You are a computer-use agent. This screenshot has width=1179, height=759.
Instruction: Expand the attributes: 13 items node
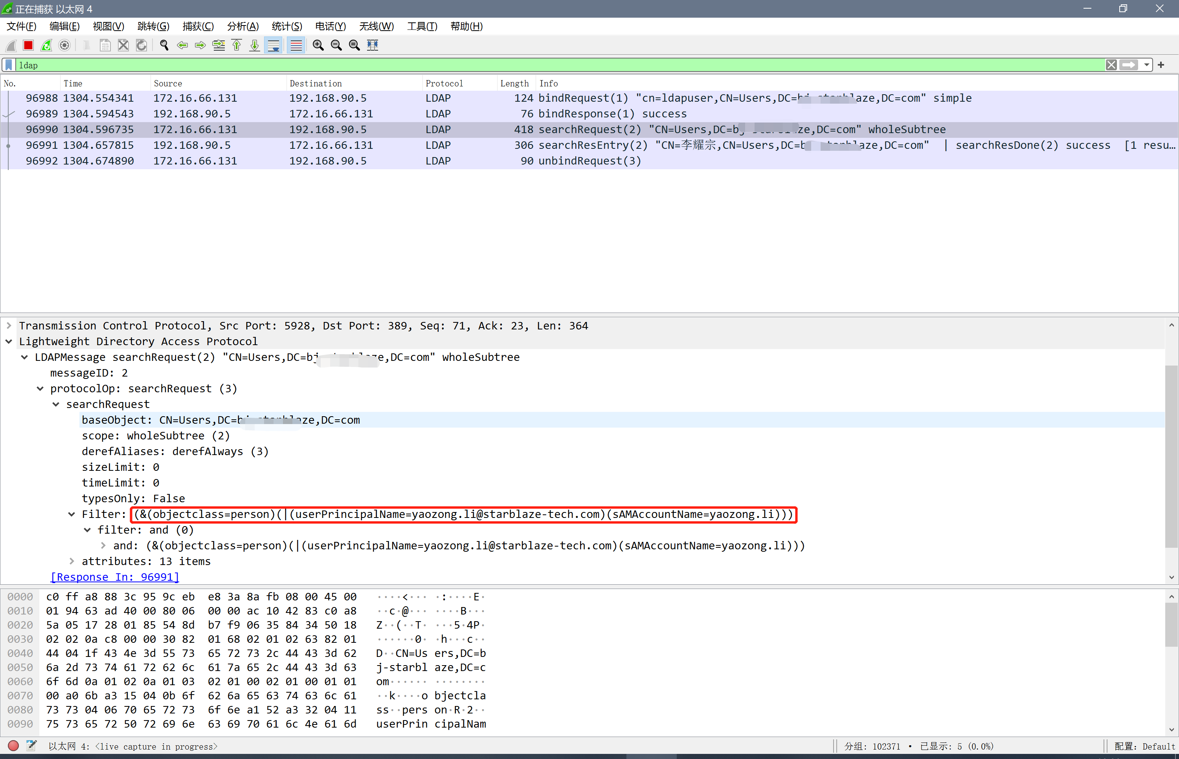click(x=72, y=561)
